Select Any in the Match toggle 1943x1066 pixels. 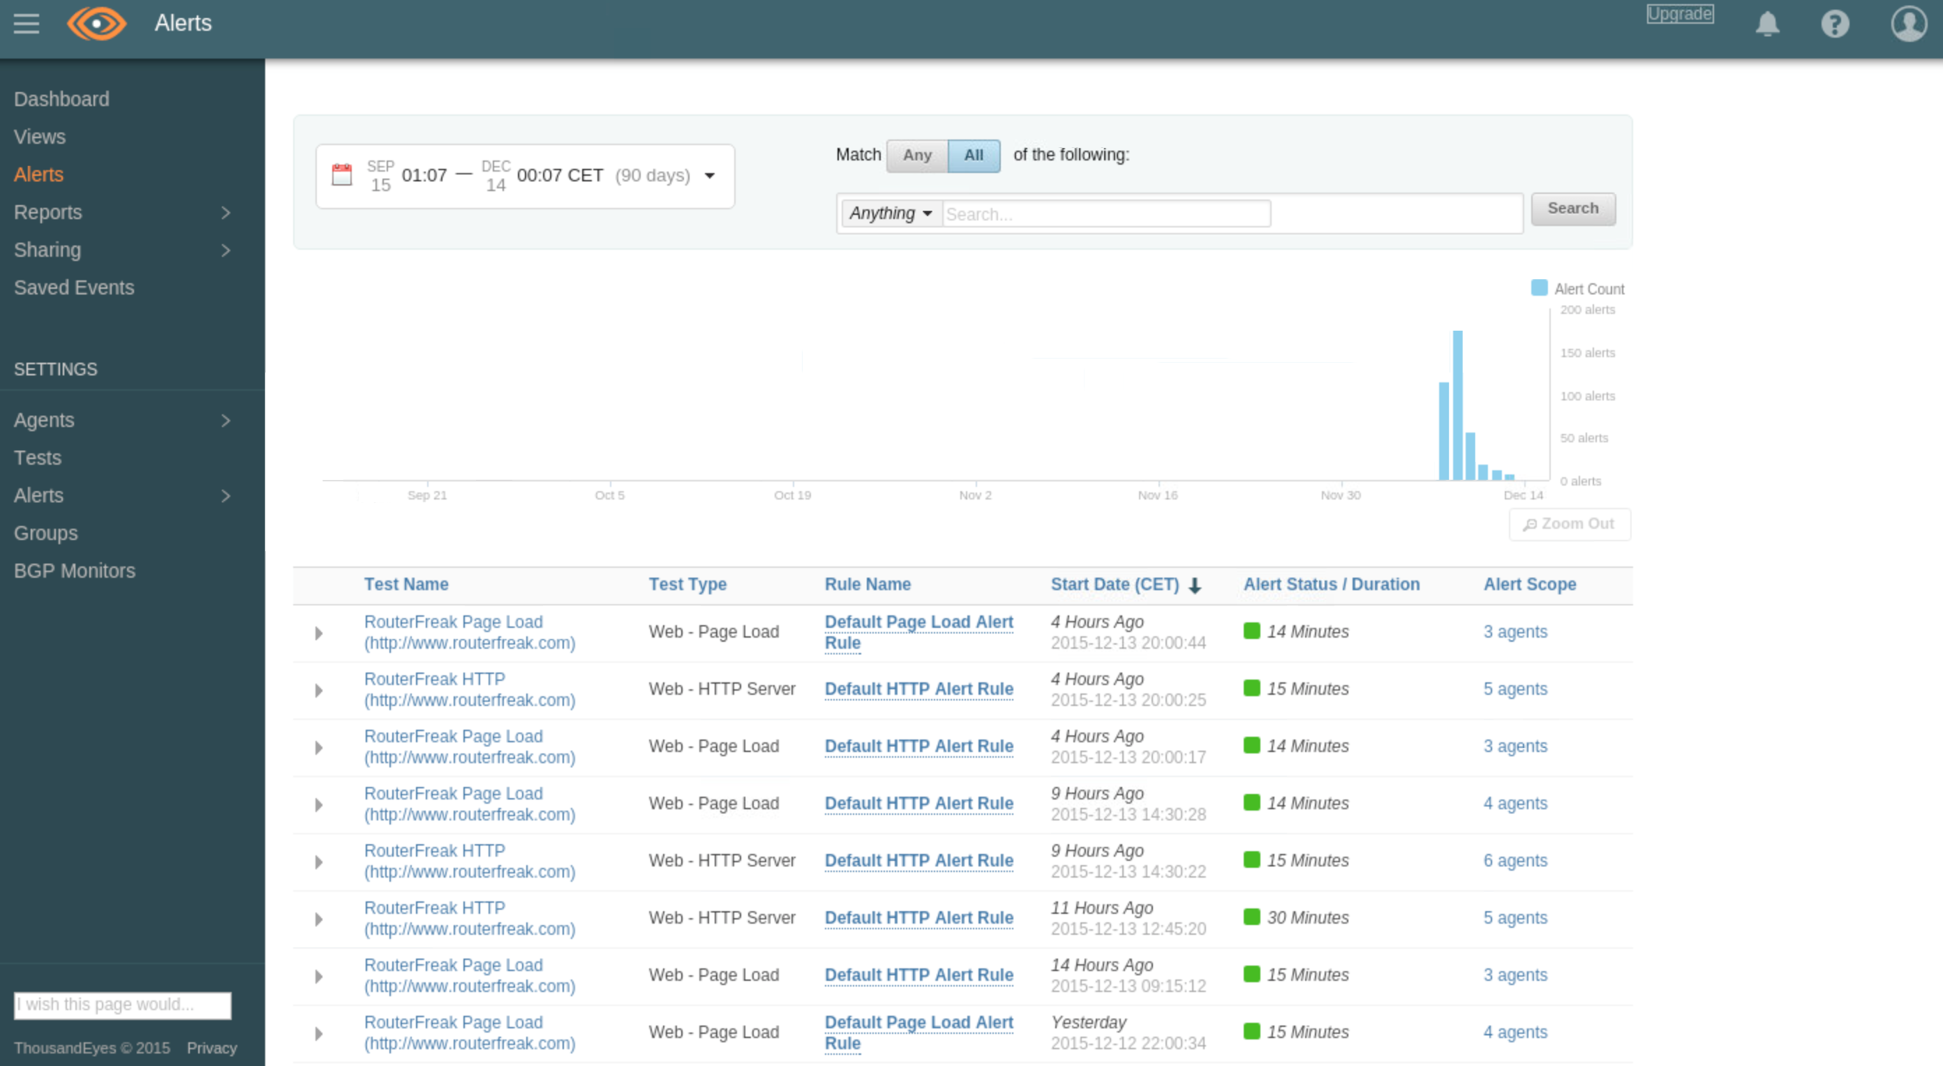point(916,156)
